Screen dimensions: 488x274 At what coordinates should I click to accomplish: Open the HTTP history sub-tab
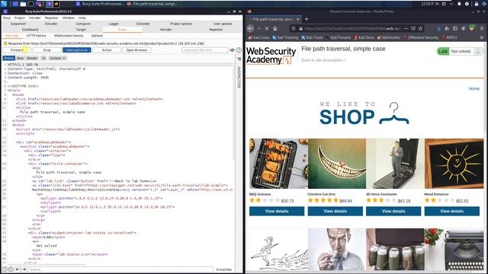(x=36, y=36)
